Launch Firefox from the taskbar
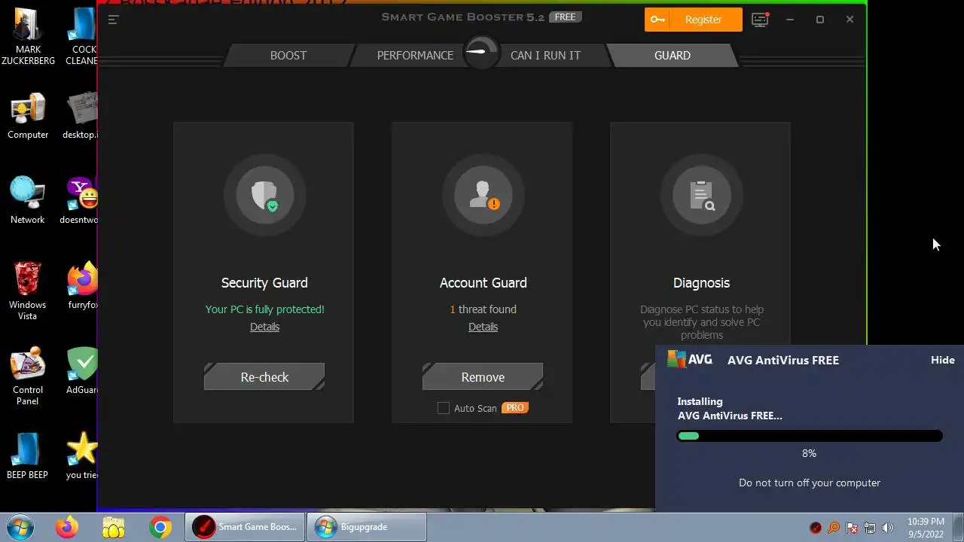Viewport: 964px width, 542px height. [x=66, y=527]
